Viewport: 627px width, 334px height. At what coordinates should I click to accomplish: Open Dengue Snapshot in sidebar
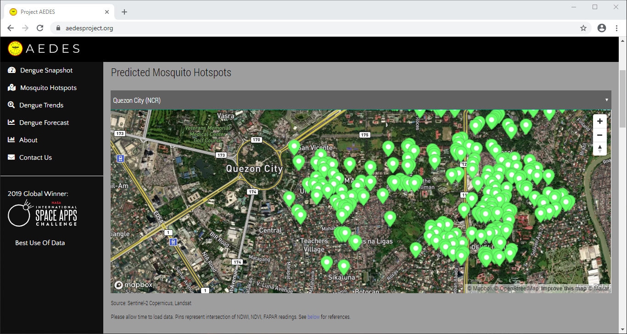point(46,70)
